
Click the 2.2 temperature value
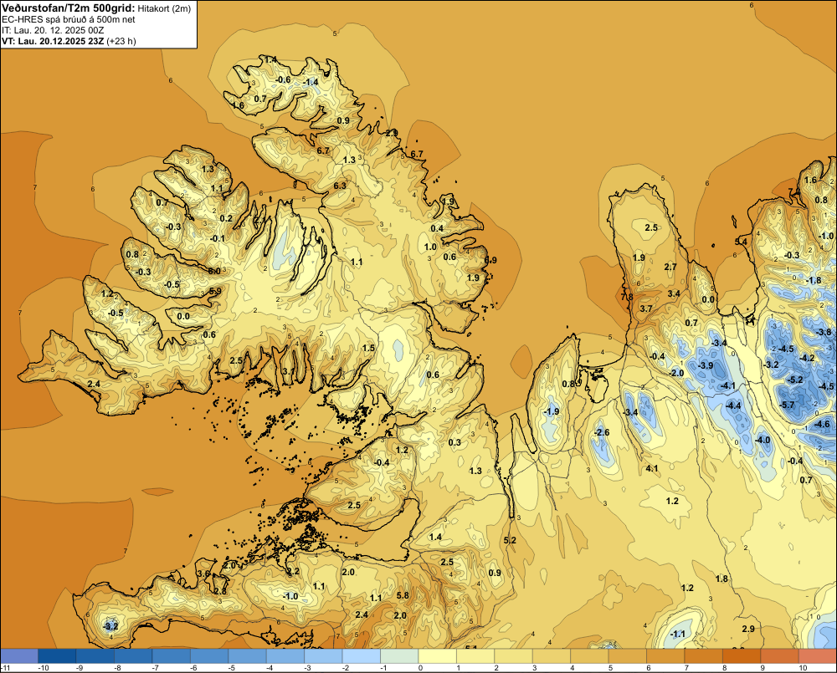coord(293,571)
